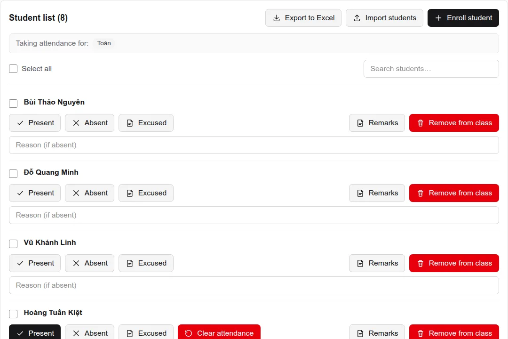Click the name text "Vũ Khánh Linh"
508x339 pixels.
coord(50,242)
